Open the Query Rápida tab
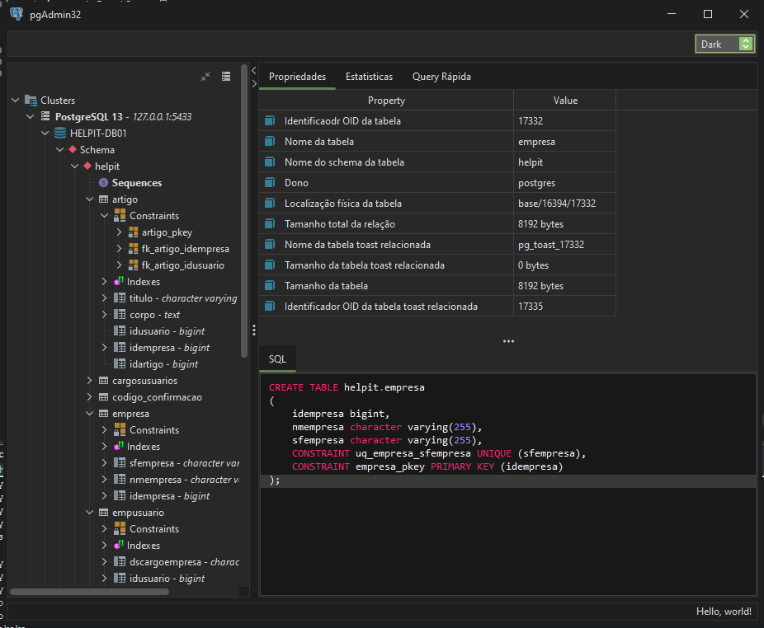 coord(441,77)
